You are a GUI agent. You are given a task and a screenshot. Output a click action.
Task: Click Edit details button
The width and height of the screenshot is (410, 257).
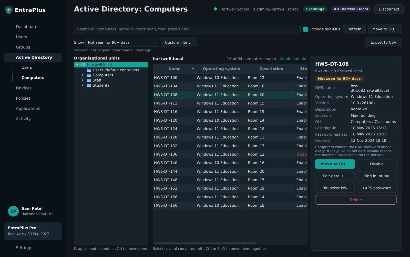pyautogui.click(x=335, y=176)
